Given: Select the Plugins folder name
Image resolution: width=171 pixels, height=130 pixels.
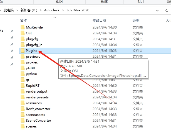Looking at the screenshot, I should coord(31,51).
